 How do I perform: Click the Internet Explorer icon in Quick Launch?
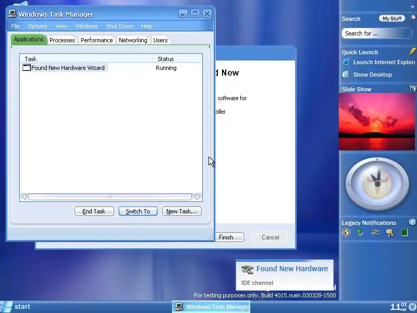click(346, 62)
